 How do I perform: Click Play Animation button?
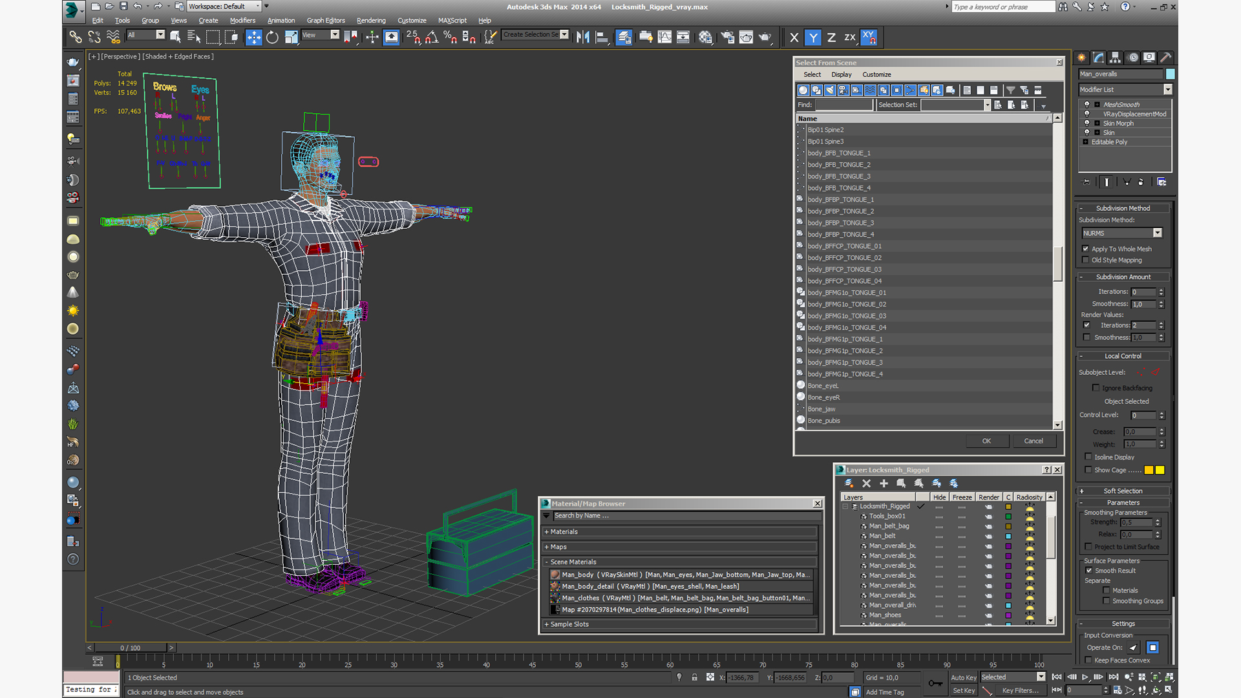coord(1085,677)
